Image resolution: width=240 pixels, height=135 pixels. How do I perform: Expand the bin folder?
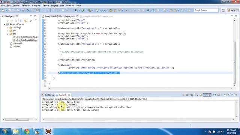(7, 31)
